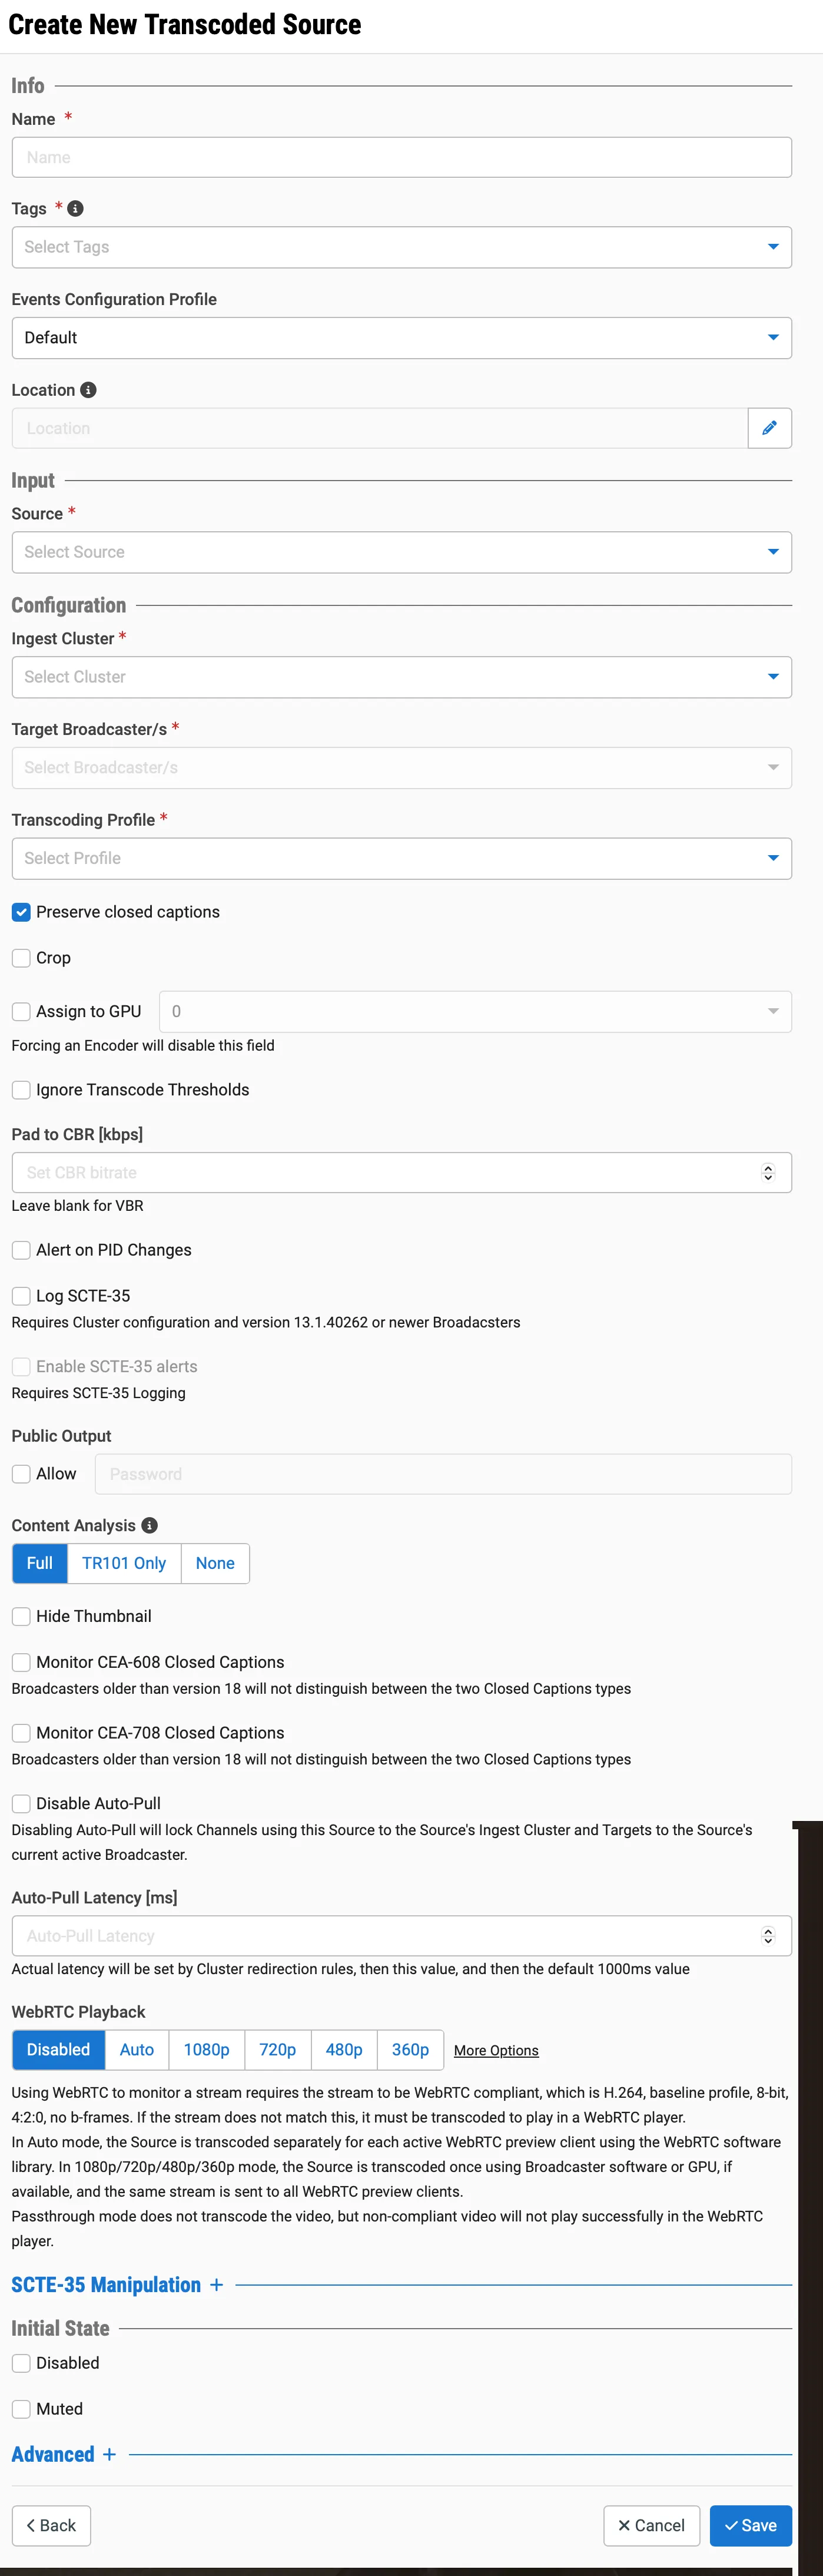Viewport: 823px width, 2576px height.
Task: Click the Cancel button
Action: click(652, 2526)
